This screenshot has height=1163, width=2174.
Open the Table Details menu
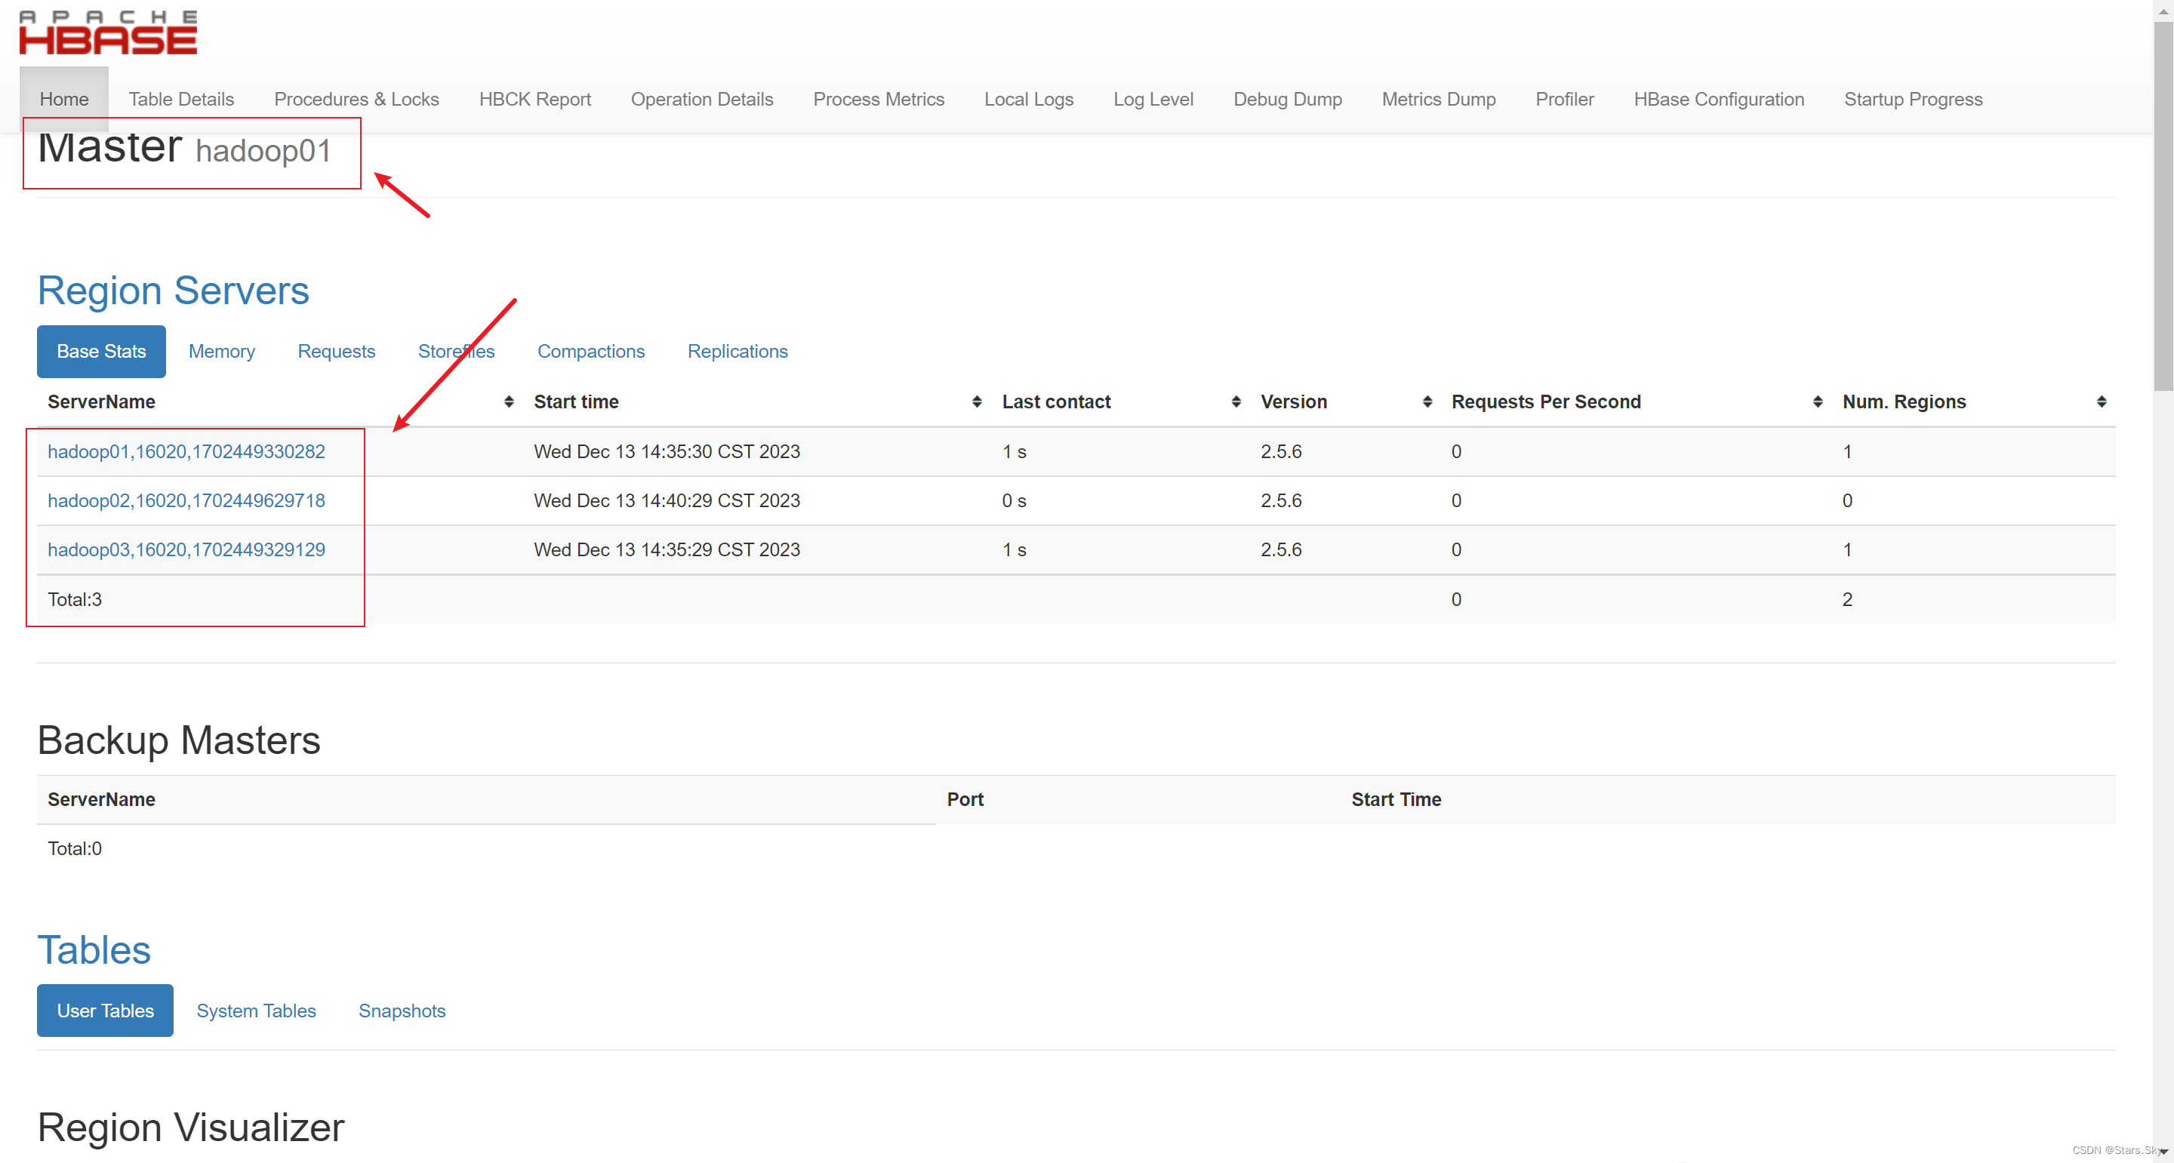(x=180, y=100)
